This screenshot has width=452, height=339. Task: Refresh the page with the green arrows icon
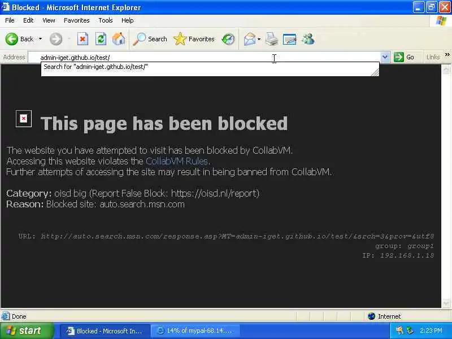(x=101, y=39)
